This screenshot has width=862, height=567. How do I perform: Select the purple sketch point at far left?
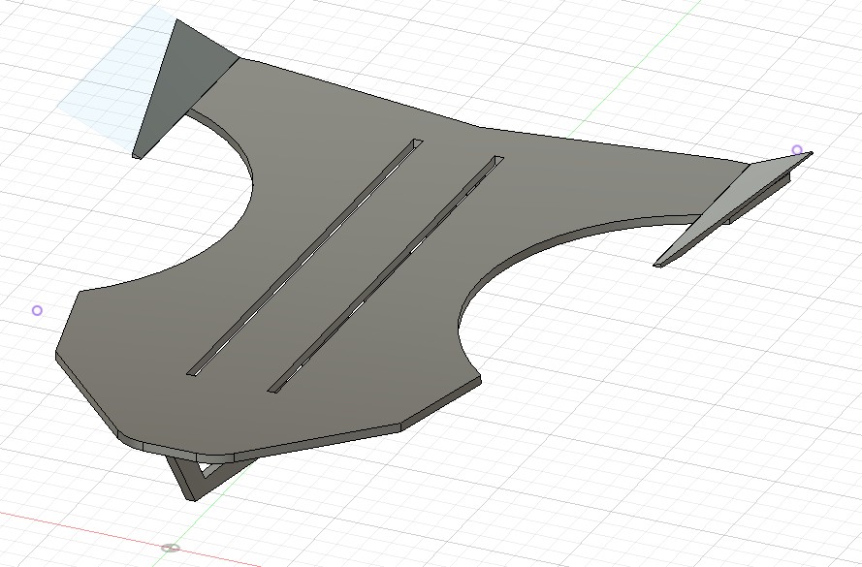tap(37, 310)
